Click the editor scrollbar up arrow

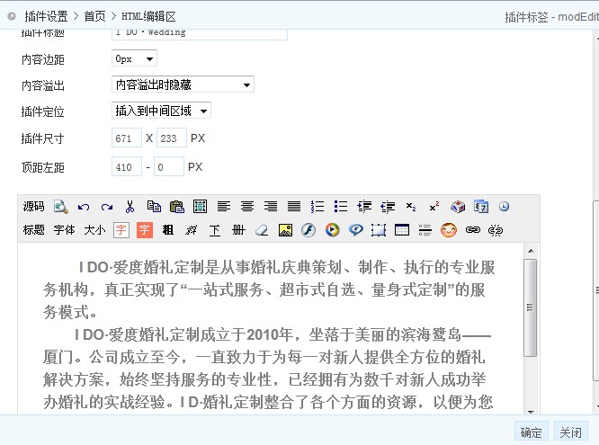pyautogui.click(x=531, y=251)
